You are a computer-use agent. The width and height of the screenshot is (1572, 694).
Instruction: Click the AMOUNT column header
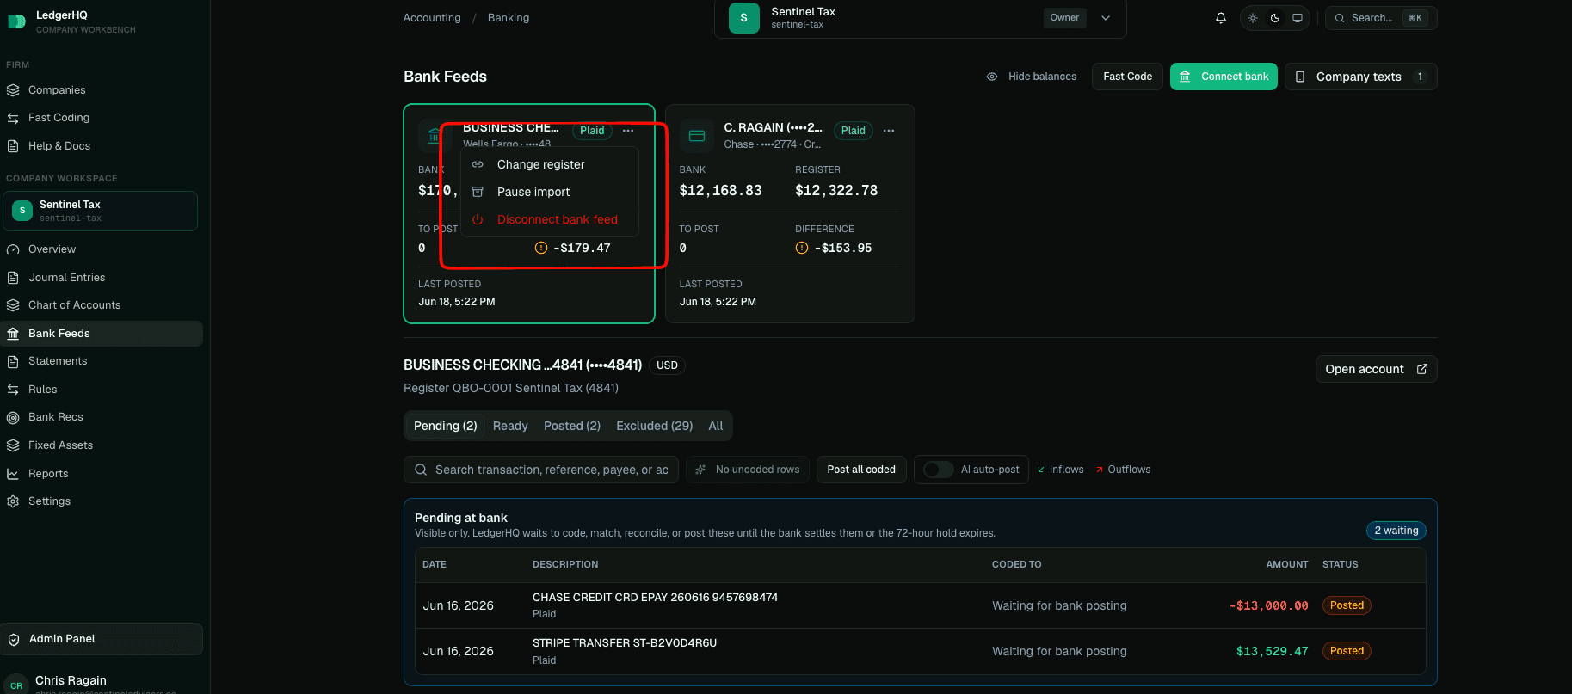[x=1286, y=565]
